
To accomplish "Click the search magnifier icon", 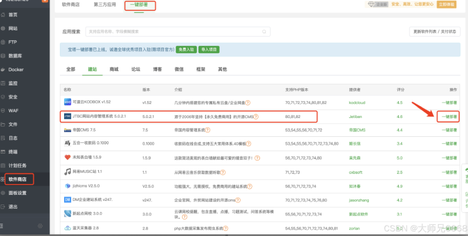I will click(x=264, y=32).
